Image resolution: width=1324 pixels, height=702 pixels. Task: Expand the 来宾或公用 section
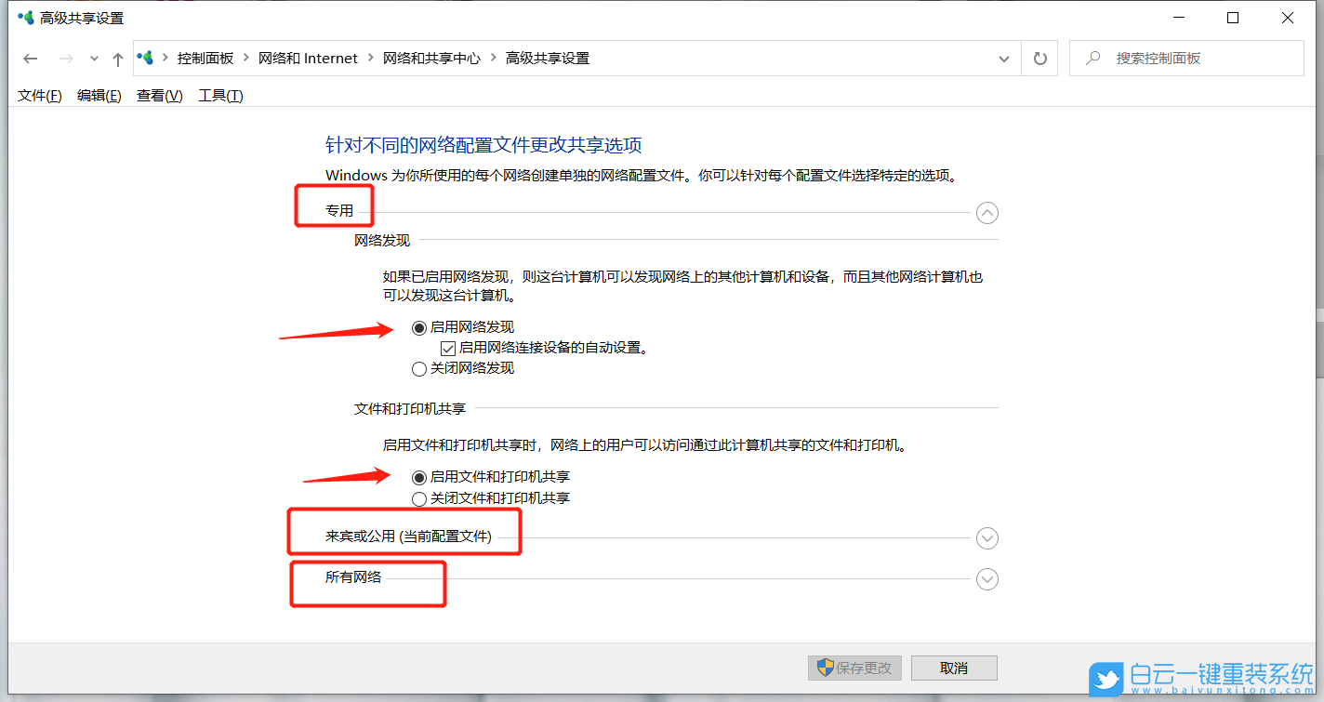click(x=986, y=538)
